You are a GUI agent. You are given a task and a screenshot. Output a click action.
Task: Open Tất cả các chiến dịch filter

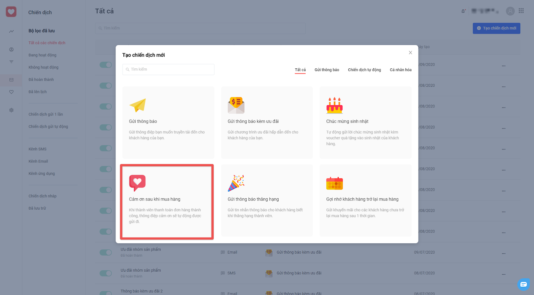47,43
